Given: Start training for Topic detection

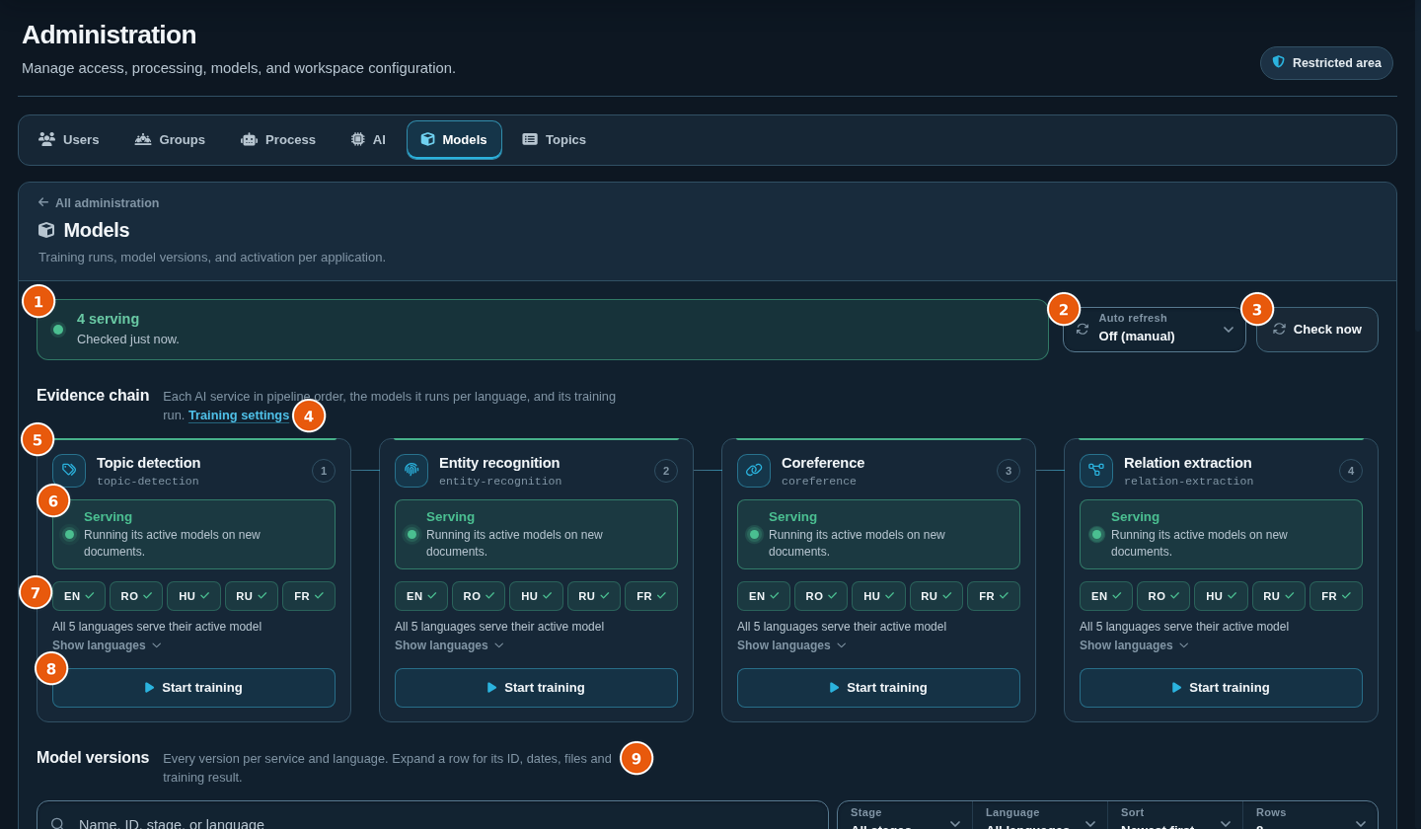Looking at the screenshot, I should coord(193,688).
